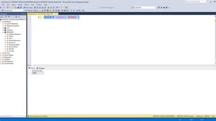Open the Tools menu

[x=32, y=5]
